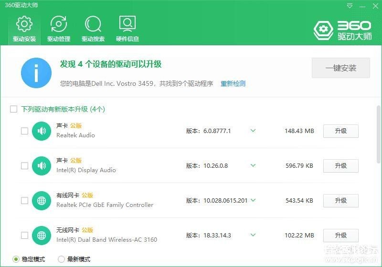Viewport: 382px width, 267px height.
Task: Click the Intel(R) Display Audio device name
Action: coord(86,170)
